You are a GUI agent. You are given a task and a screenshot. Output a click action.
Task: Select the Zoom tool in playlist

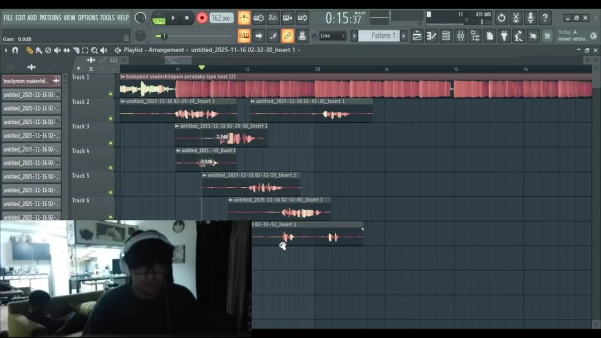coord(94,50)
